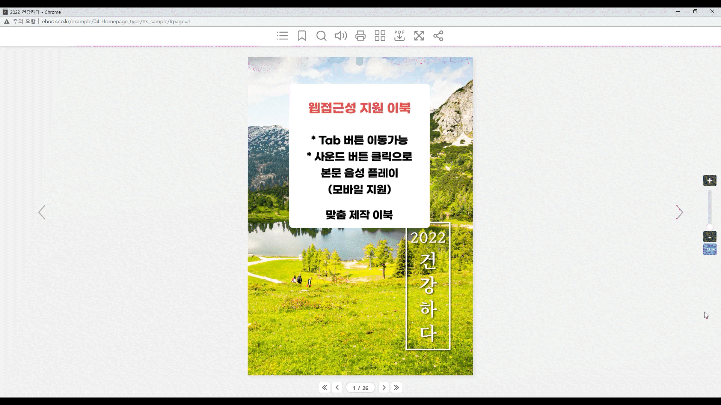Jump to the last page button
The image size is (721, 405).
coord(397,387)
